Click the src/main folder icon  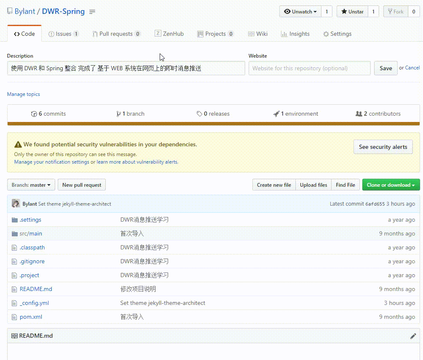pyautogui.click(x=15, y=234)
